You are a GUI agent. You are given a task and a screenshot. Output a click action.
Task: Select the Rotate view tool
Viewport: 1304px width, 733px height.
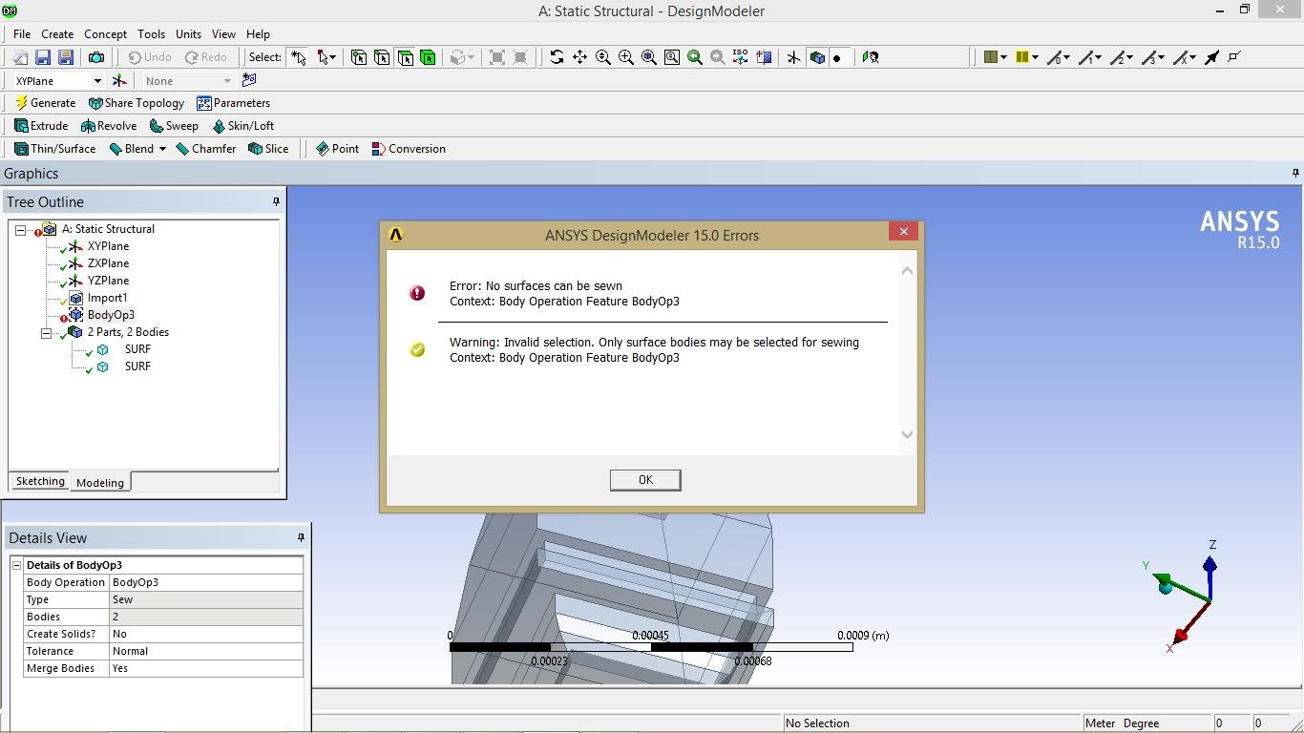[557, 57]
